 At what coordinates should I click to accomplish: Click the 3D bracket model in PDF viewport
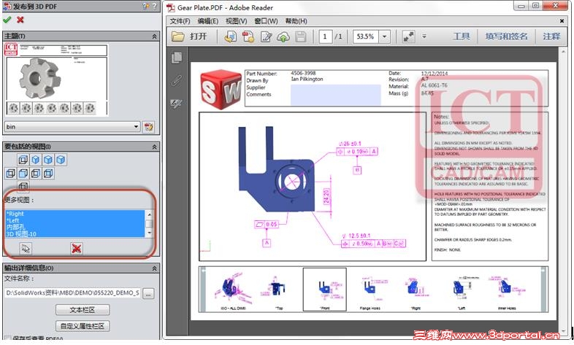[276, 169]
